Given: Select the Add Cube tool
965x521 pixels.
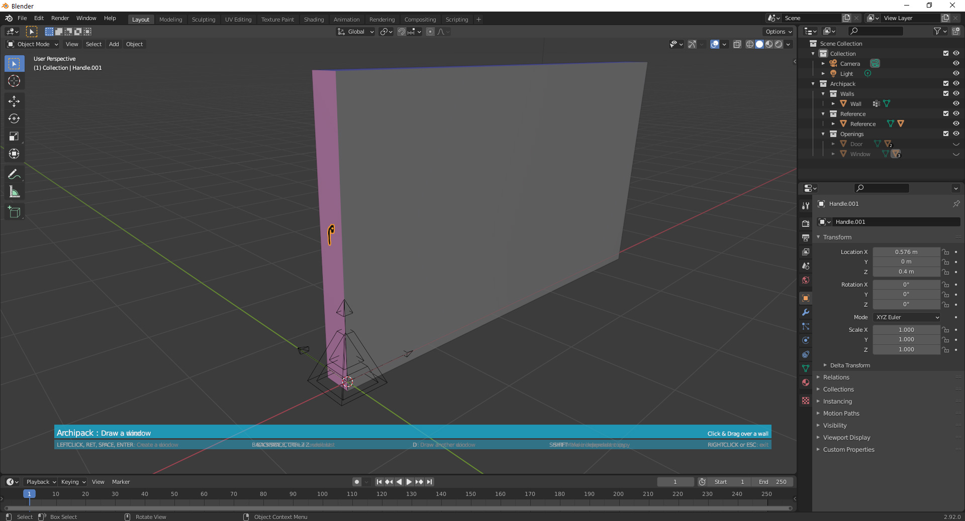Looking at the screenshot, I should click(x=14, y=212).
